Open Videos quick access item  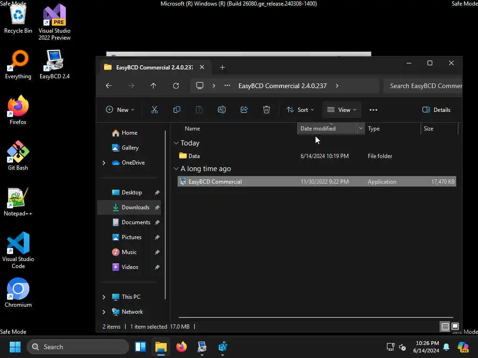click(130, 267)
